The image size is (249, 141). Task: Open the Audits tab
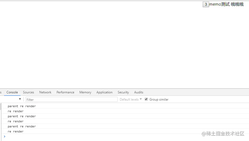point(139,92)
